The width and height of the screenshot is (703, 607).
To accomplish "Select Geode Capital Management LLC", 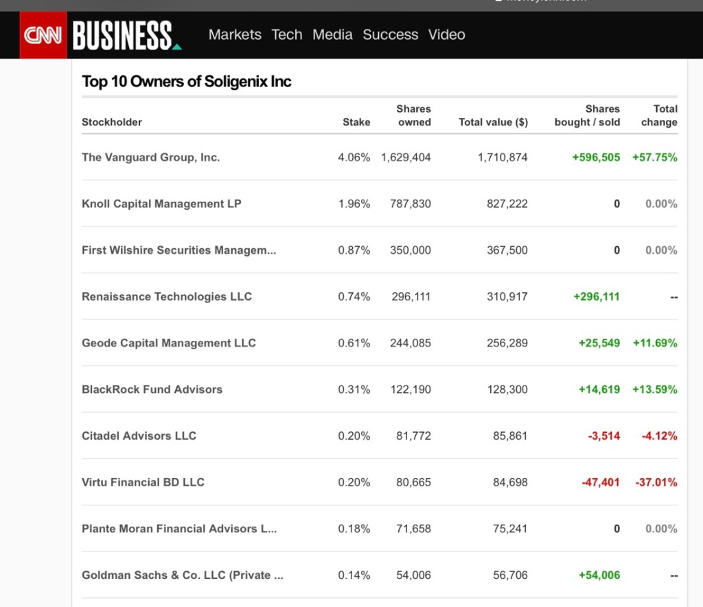I will click(168, 343).
